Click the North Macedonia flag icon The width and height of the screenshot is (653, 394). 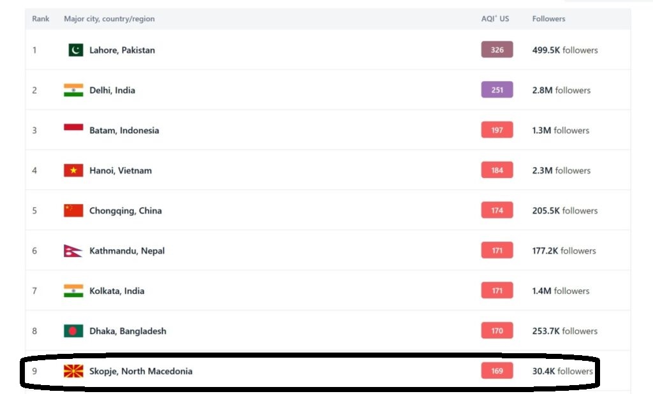click(x=73, y=371)
